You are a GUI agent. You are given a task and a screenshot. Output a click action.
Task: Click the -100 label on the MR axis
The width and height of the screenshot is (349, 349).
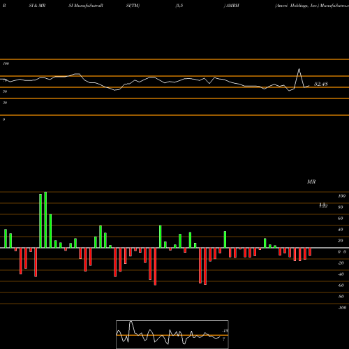[341, 308]
